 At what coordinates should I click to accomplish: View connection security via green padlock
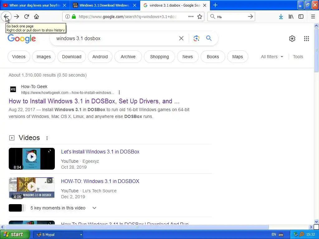(74, 17)
